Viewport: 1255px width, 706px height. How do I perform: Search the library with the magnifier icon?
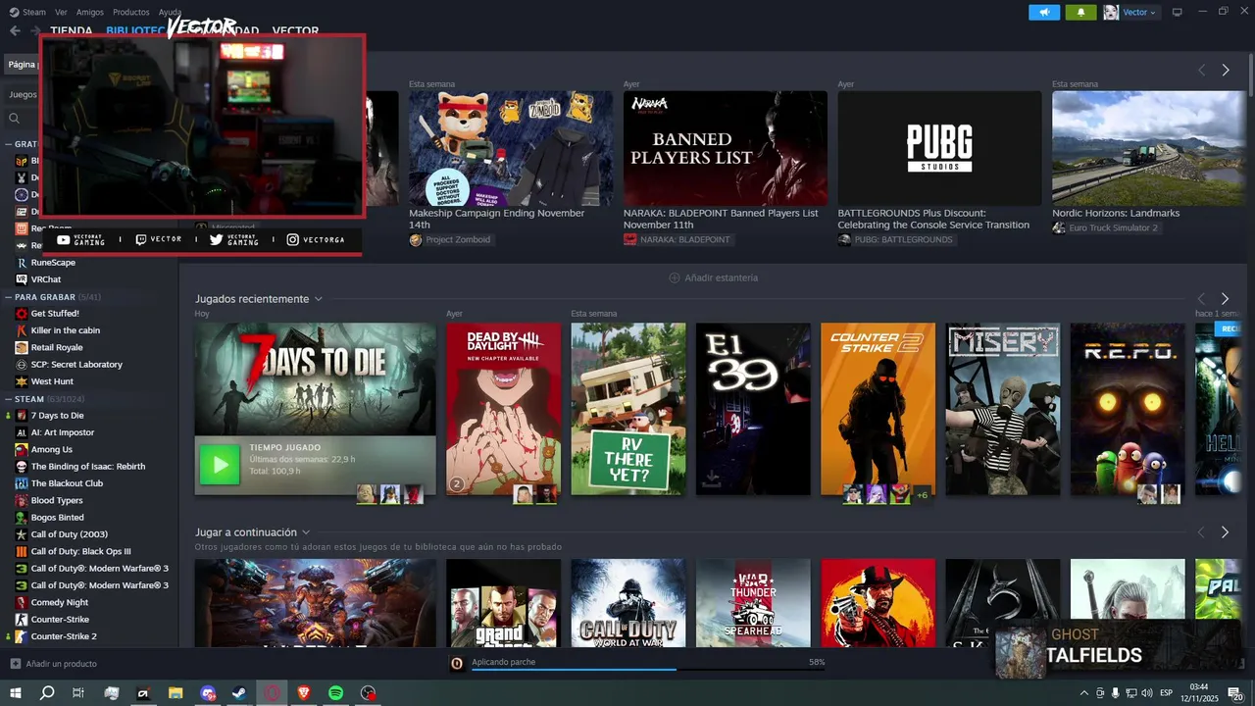[15, 118]
